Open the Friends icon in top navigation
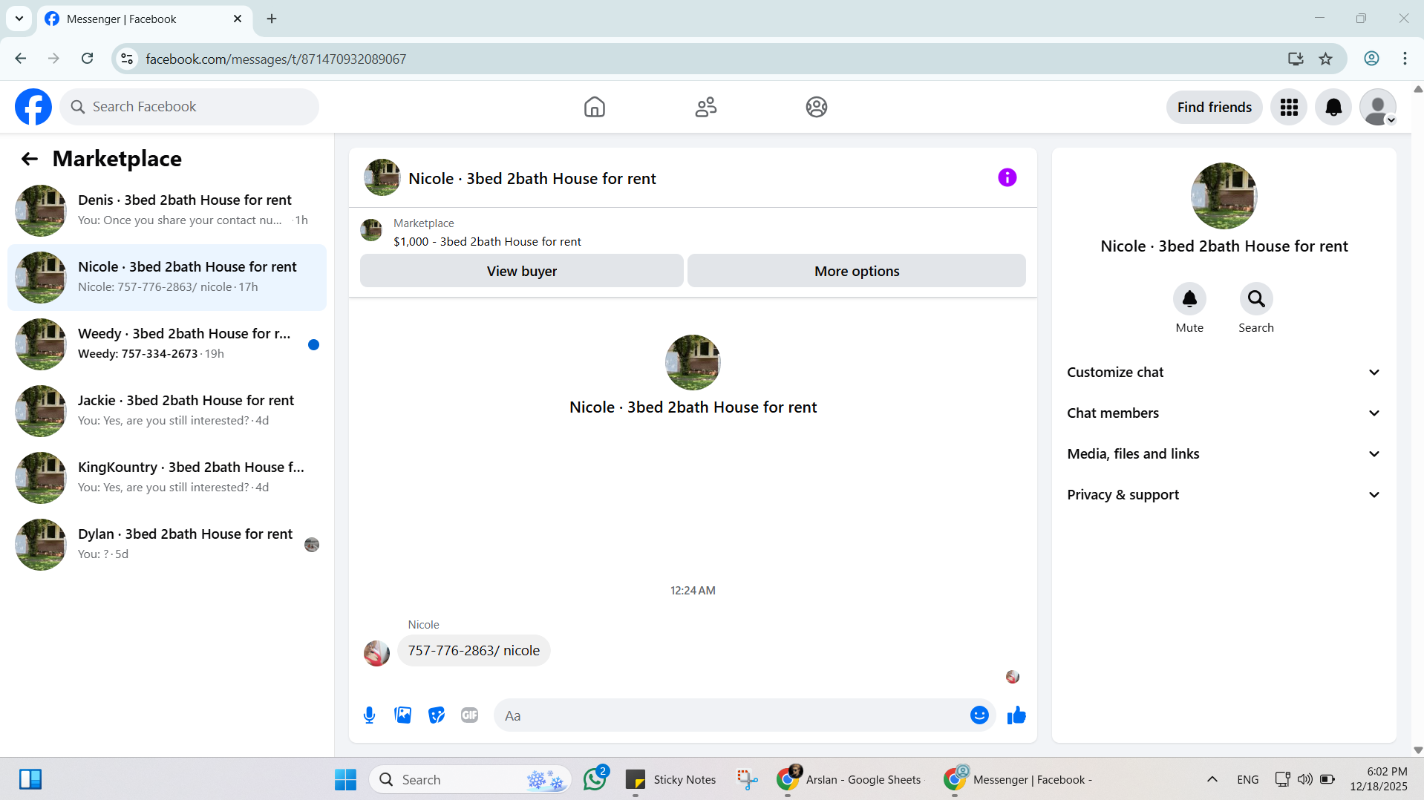 [705, 107]
